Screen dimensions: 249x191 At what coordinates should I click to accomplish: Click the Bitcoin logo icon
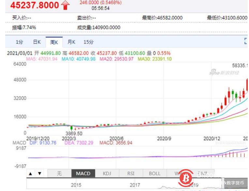pos(186,178)
